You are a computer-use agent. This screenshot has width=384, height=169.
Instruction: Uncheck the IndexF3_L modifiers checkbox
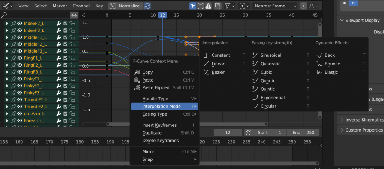[x=66, y=31]
